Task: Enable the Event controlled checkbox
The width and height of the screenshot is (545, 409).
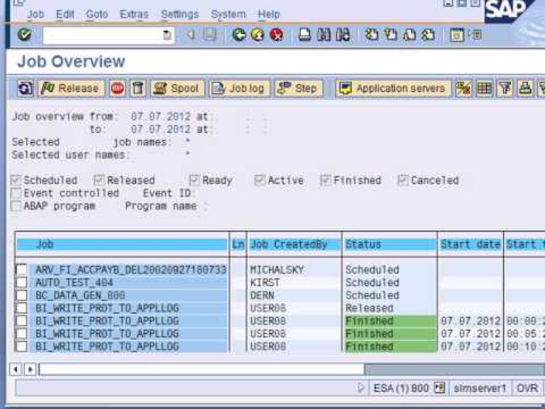Action: 16,193
